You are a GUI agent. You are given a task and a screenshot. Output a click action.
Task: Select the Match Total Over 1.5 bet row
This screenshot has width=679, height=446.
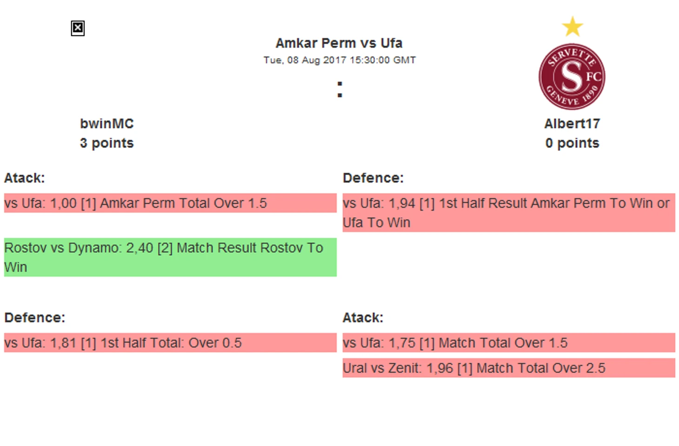pos(509,343)
